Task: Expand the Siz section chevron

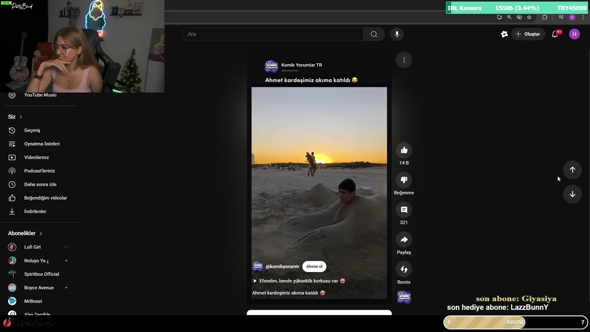Action: tap(21, 117)
